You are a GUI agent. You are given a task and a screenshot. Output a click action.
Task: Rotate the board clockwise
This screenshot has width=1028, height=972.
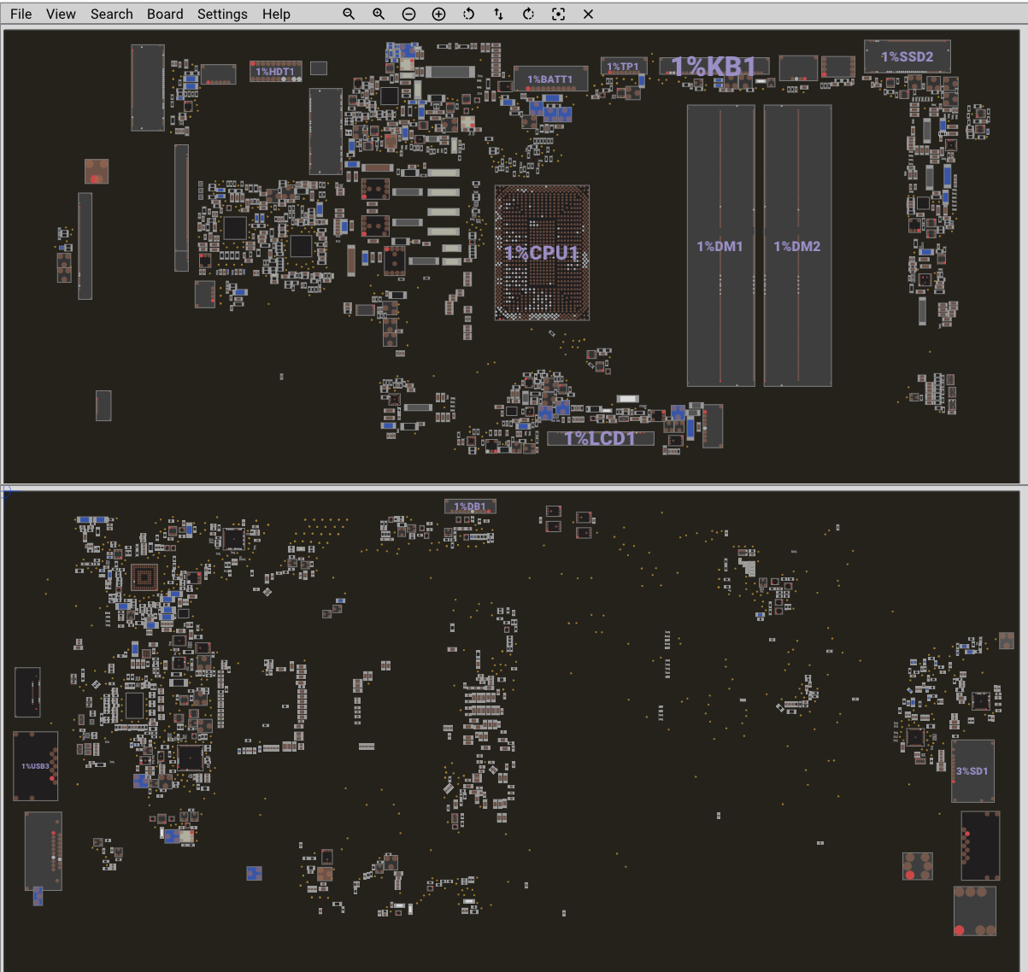pyautogui.click(x=528, y=15)
